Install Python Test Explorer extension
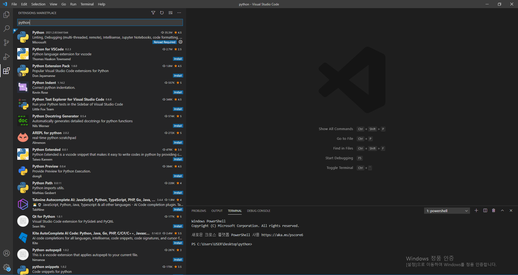The width and height of the screenshot is (518, 275). click(178, 109)
